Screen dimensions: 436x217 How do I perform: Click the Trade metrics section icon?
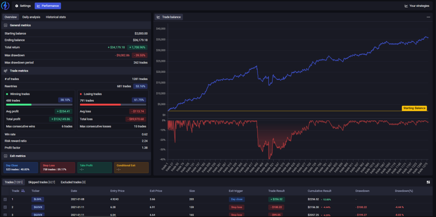6,71
